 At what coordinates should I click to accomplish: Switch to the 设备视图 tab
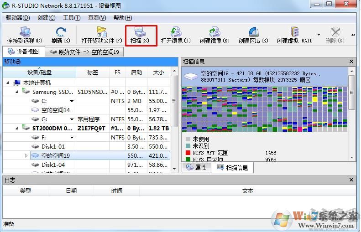(23, 52)
